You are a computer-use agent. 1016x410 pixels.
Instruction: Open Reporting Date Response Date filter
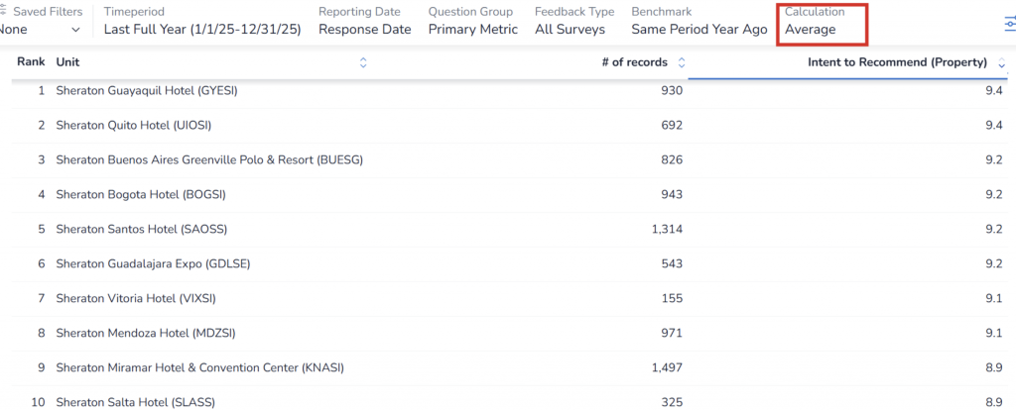coord(364,30)
